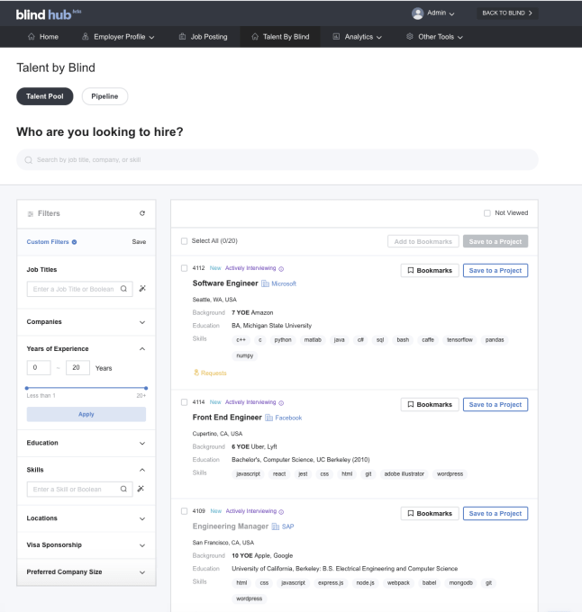Click the info icon beside candidate 4112's Actively Interviewing
The image size is (582, 612).
[281, 268]
